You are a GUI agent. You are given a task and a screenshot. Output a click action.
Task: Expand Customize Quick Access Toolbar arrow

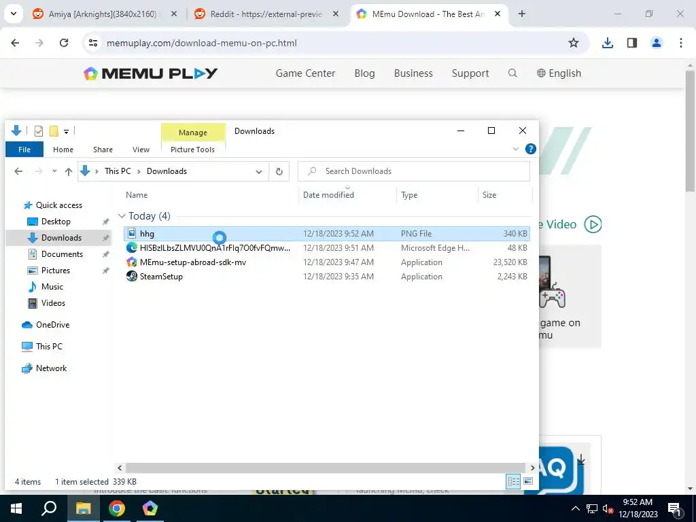coord(66,131)
